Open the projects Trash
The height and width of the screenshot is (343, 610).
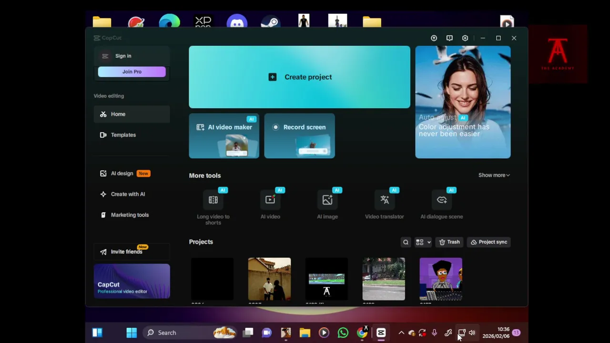(x=449, y=242)
